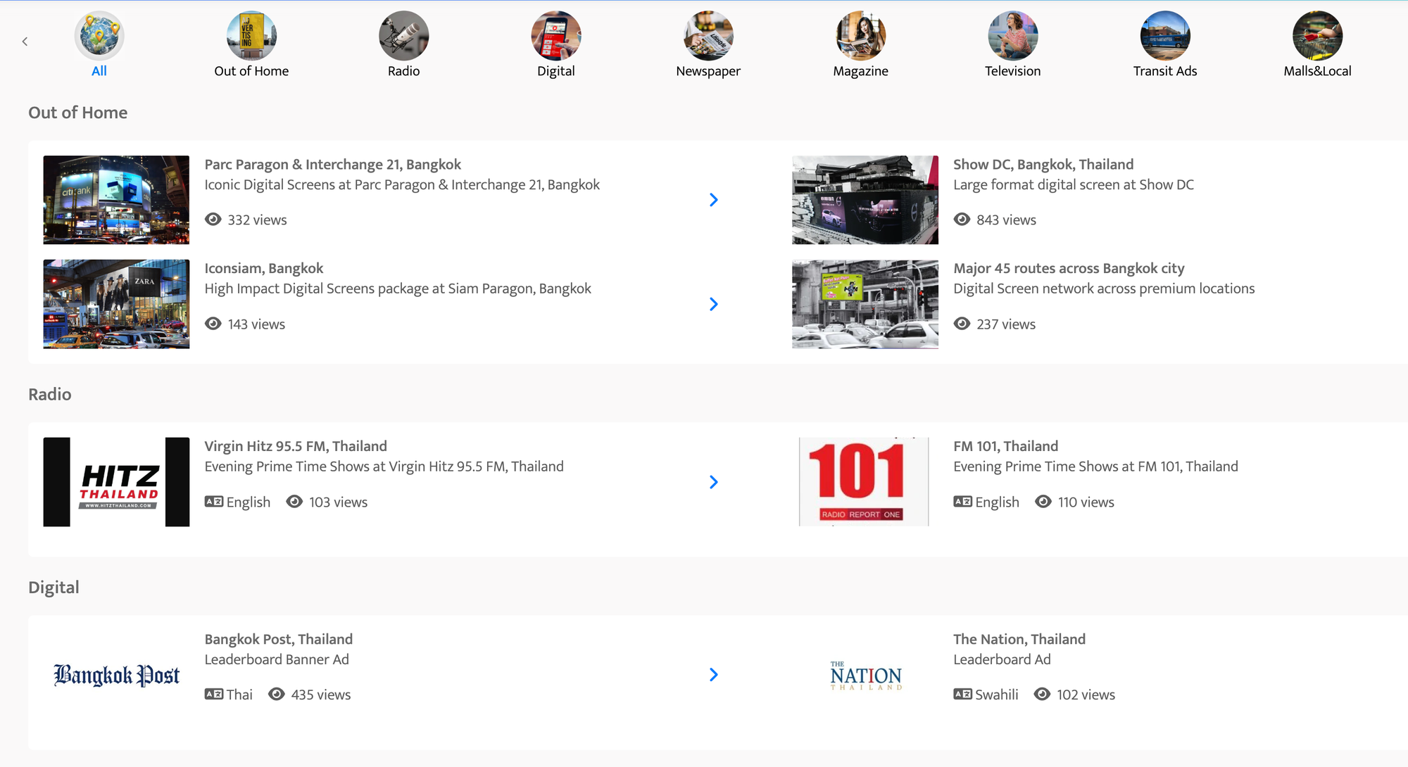Viewport: 1408px width, 767px height.
Task: Click eye icon beside 102 views
Action: pyautogui.click(x=1042, y=695)
